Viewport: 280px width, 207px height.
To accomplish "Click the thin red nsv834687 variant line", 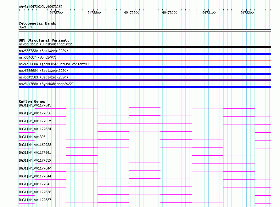I will coord(145,60).
